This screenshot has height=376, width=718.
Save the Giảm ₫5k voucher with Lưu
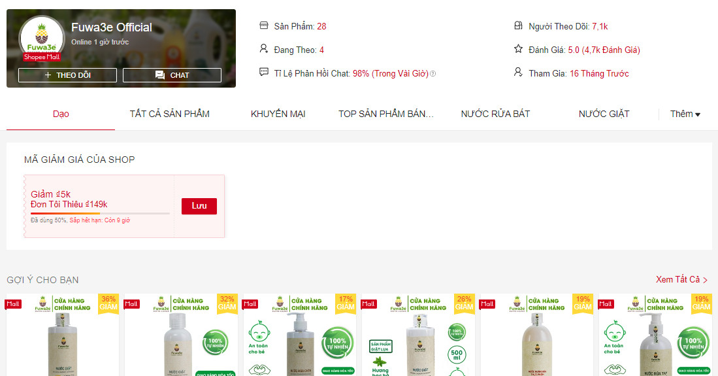pos(199,207)
